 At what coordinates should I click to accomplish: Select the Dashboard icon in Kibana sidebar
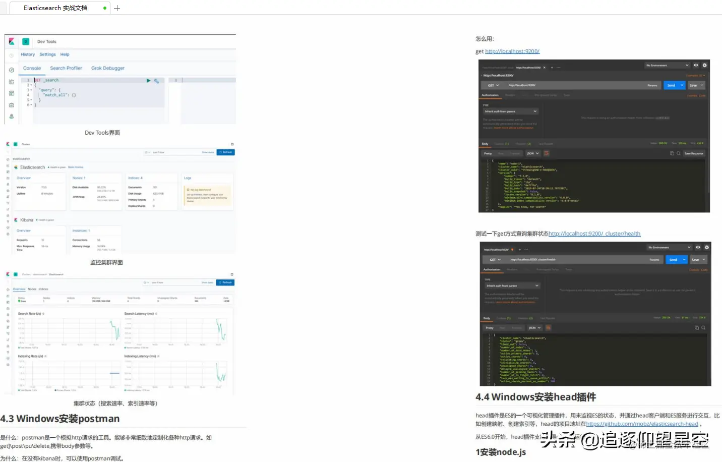[12, 93]
